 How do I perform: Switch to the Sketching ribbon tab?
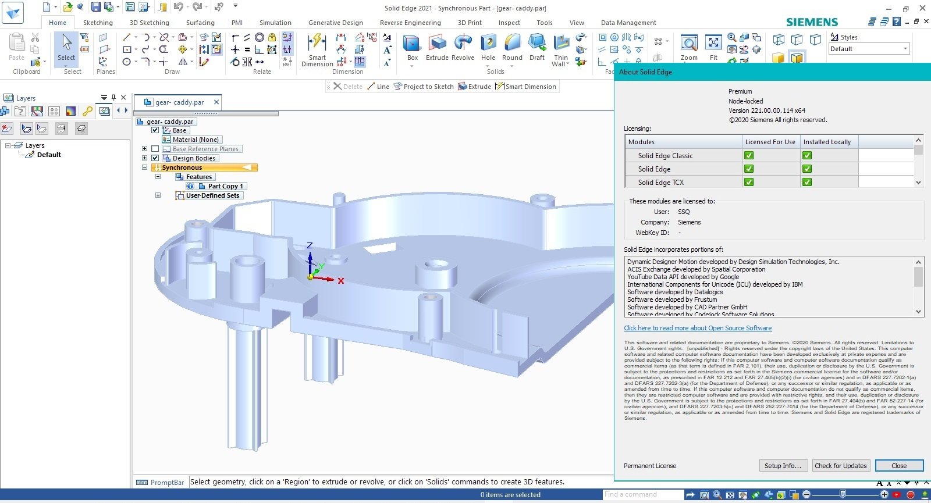click(98, 23)
